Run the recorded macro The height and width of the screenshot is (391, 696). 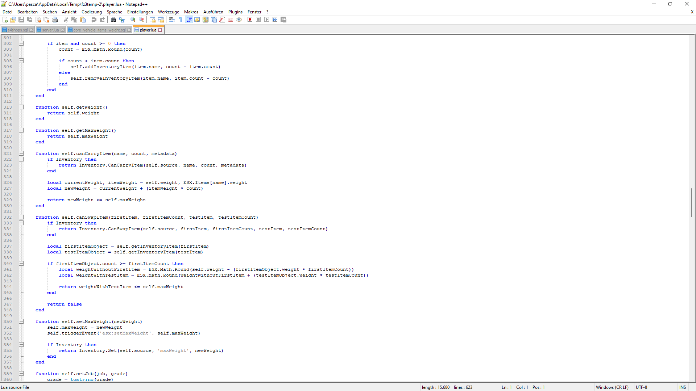tap(267, 20)
